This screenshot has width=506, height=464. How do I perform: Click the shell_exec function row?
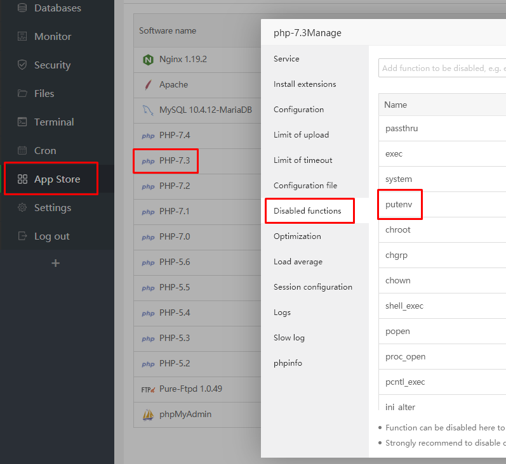442,306
